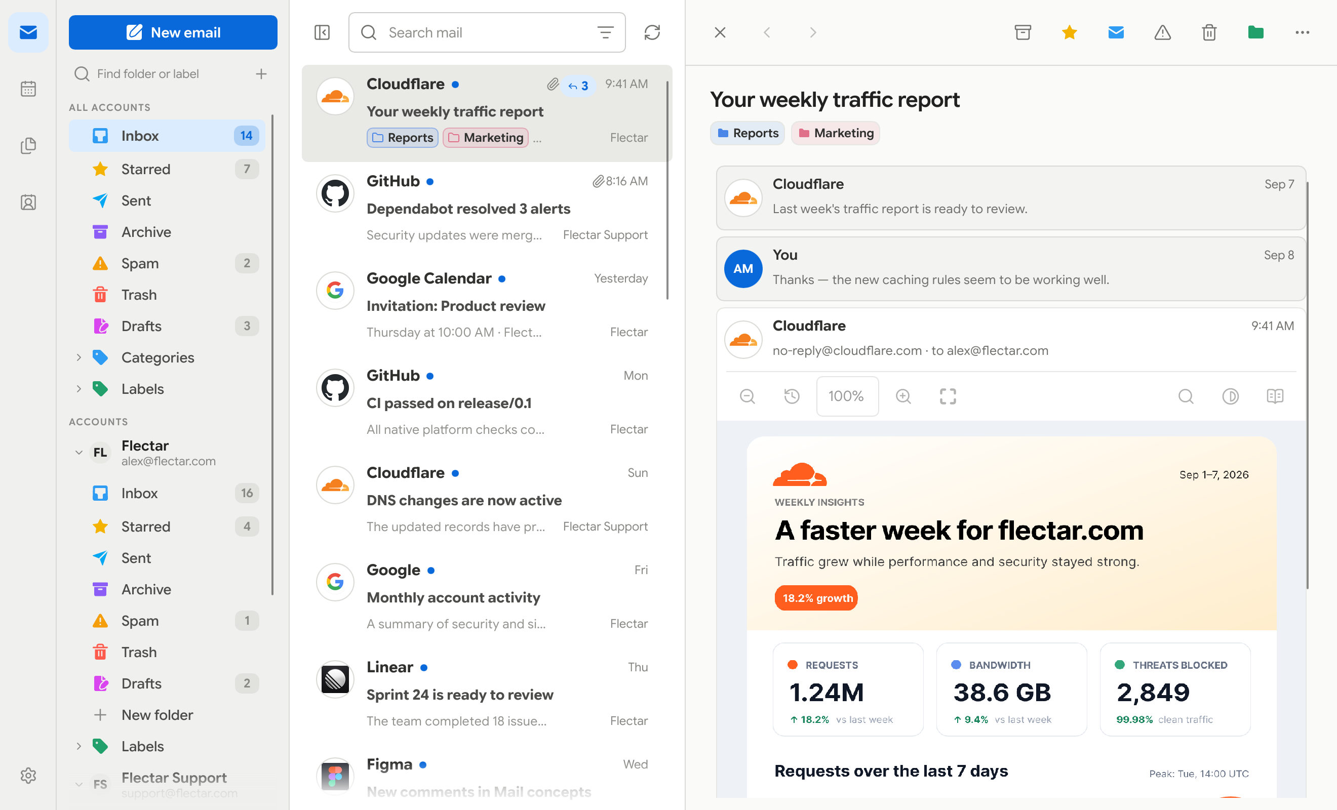
Task: Expand Categories in All Accounts
Action: pos(78,357)
